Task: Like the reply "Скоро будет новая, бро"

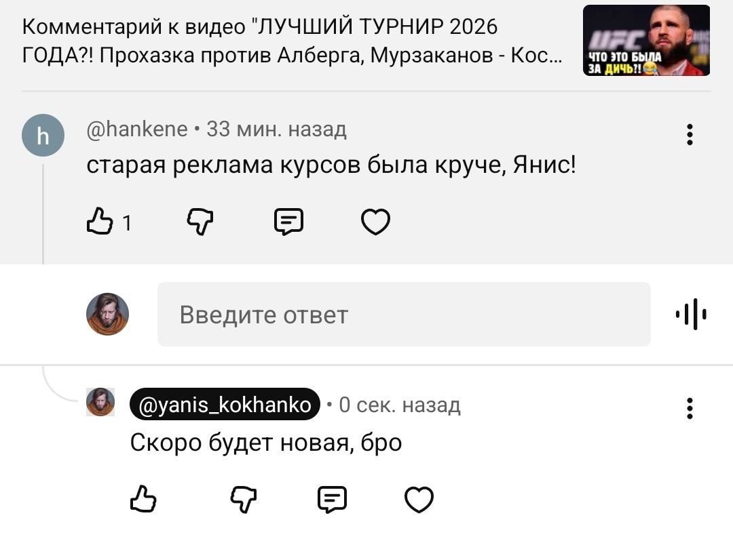Action: tap(143, 500)
